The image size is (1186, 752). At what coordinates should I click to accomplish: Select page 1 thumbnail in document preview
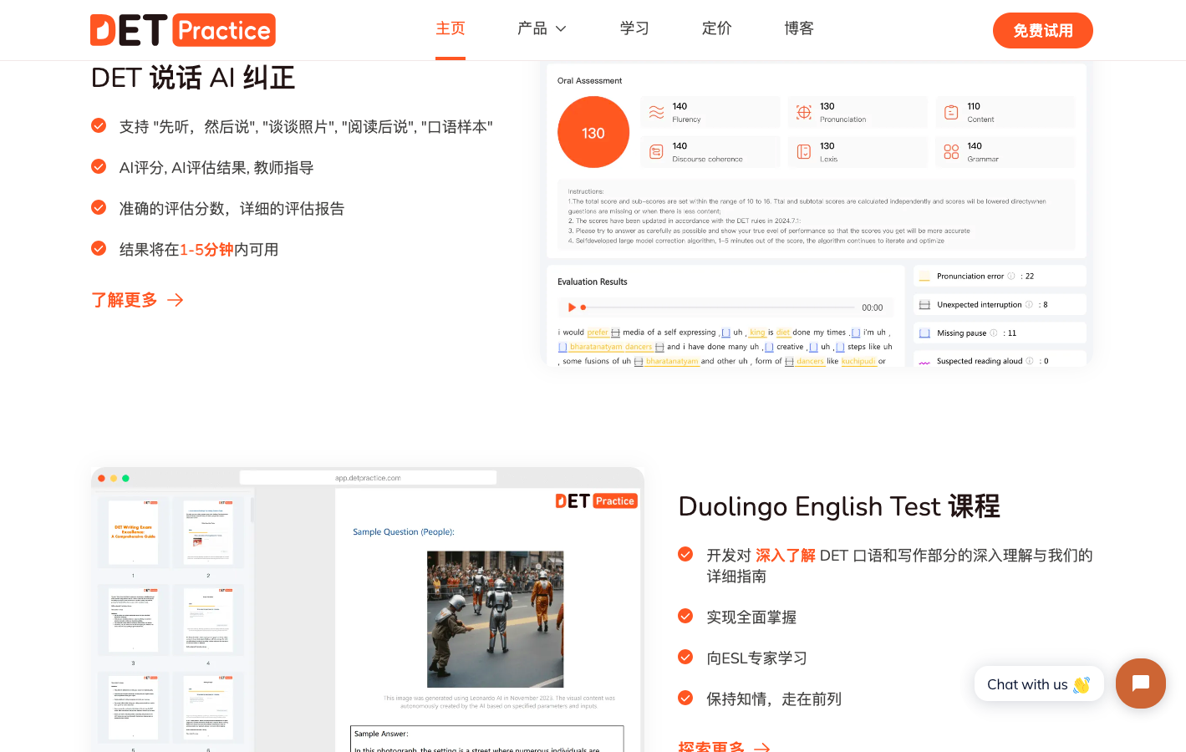point(133,532)
